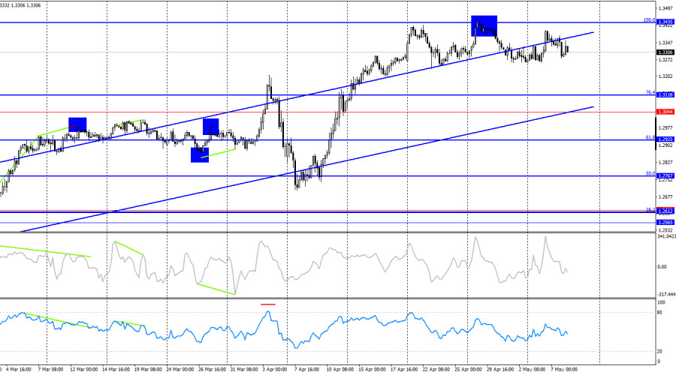The height and width of the screenshot is (375, 676).
Task: Click the 1.2767 price level label
Action: (665, 176)
